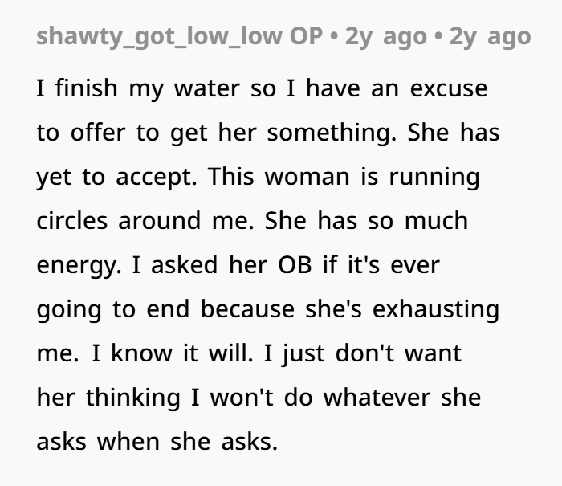562x486 pixels.
Task: Click the first '2y ago' timestamp
Action: pyautogui.click(x=385, y=37)
